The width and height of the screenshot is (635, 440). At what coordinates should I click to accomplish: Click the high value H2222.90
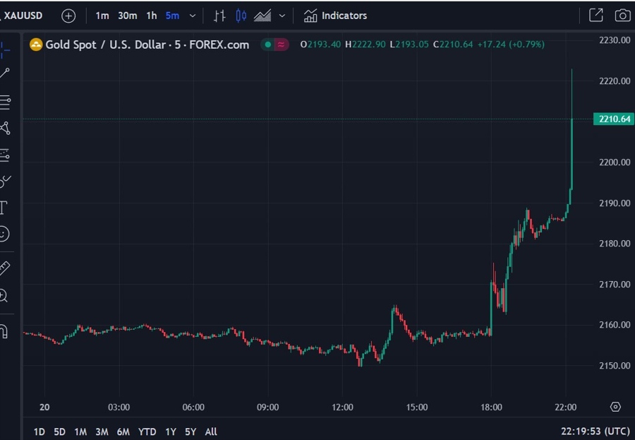click(365, 44)
